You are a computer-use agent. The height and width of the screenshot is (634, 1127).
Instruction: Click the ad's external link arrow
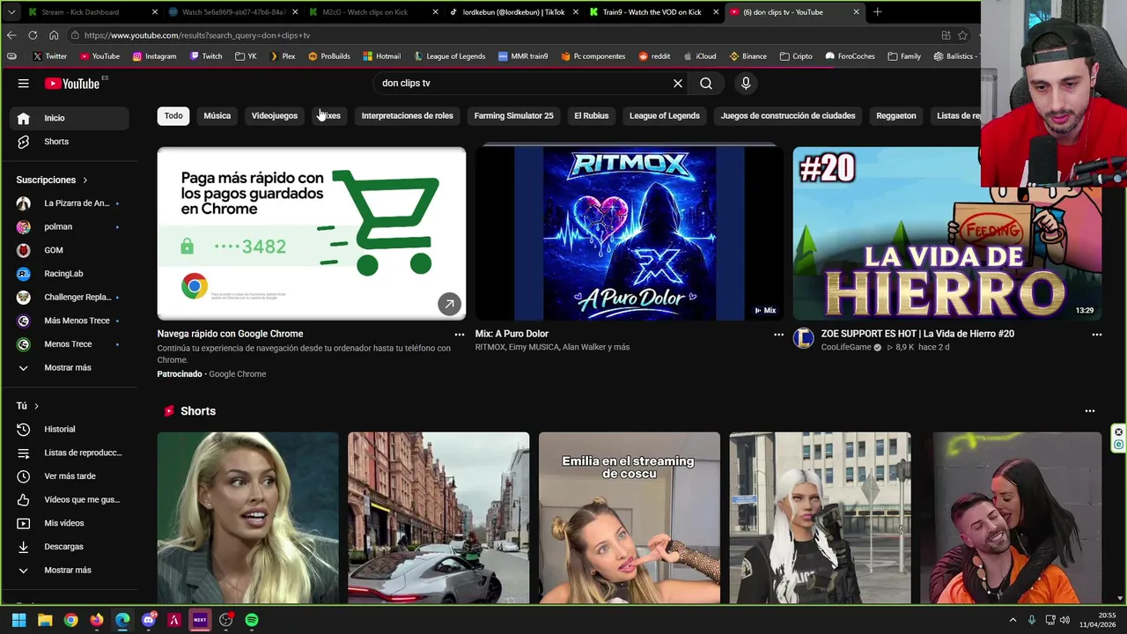pos(449,304)
